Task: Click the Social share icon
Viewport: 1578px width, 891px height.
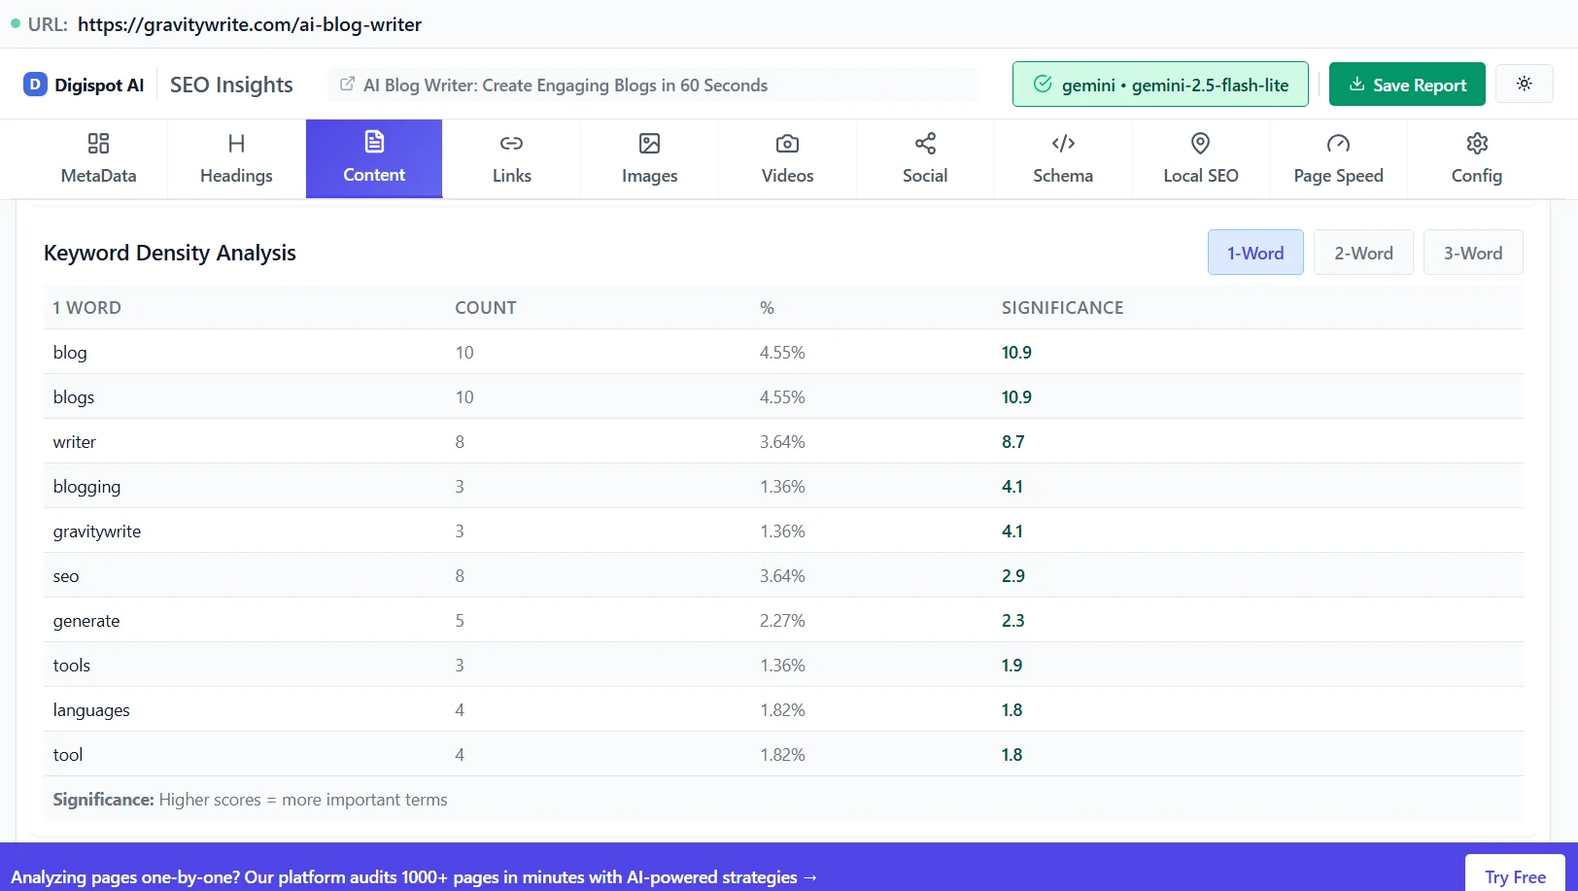Action: (924, 143)
